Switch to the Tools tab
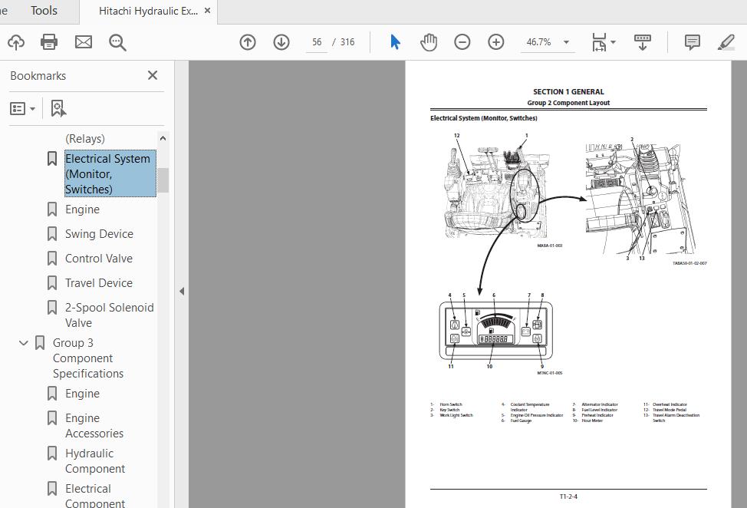The width and height of the screenshot is (747, 508). tap(44, 11)
